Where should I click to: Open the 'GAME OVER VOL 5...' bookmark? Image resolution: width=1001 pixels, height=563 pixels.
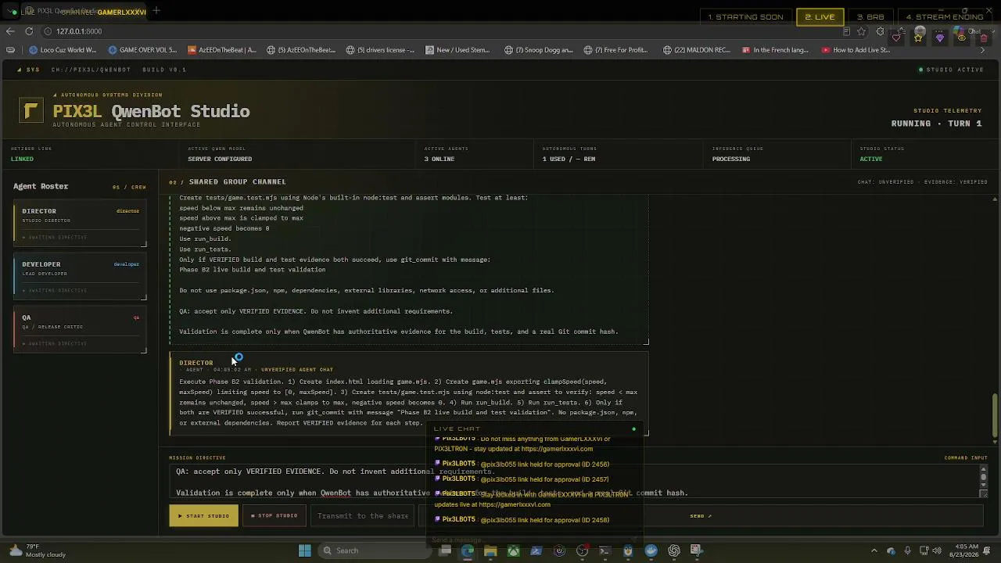[143, 50]
